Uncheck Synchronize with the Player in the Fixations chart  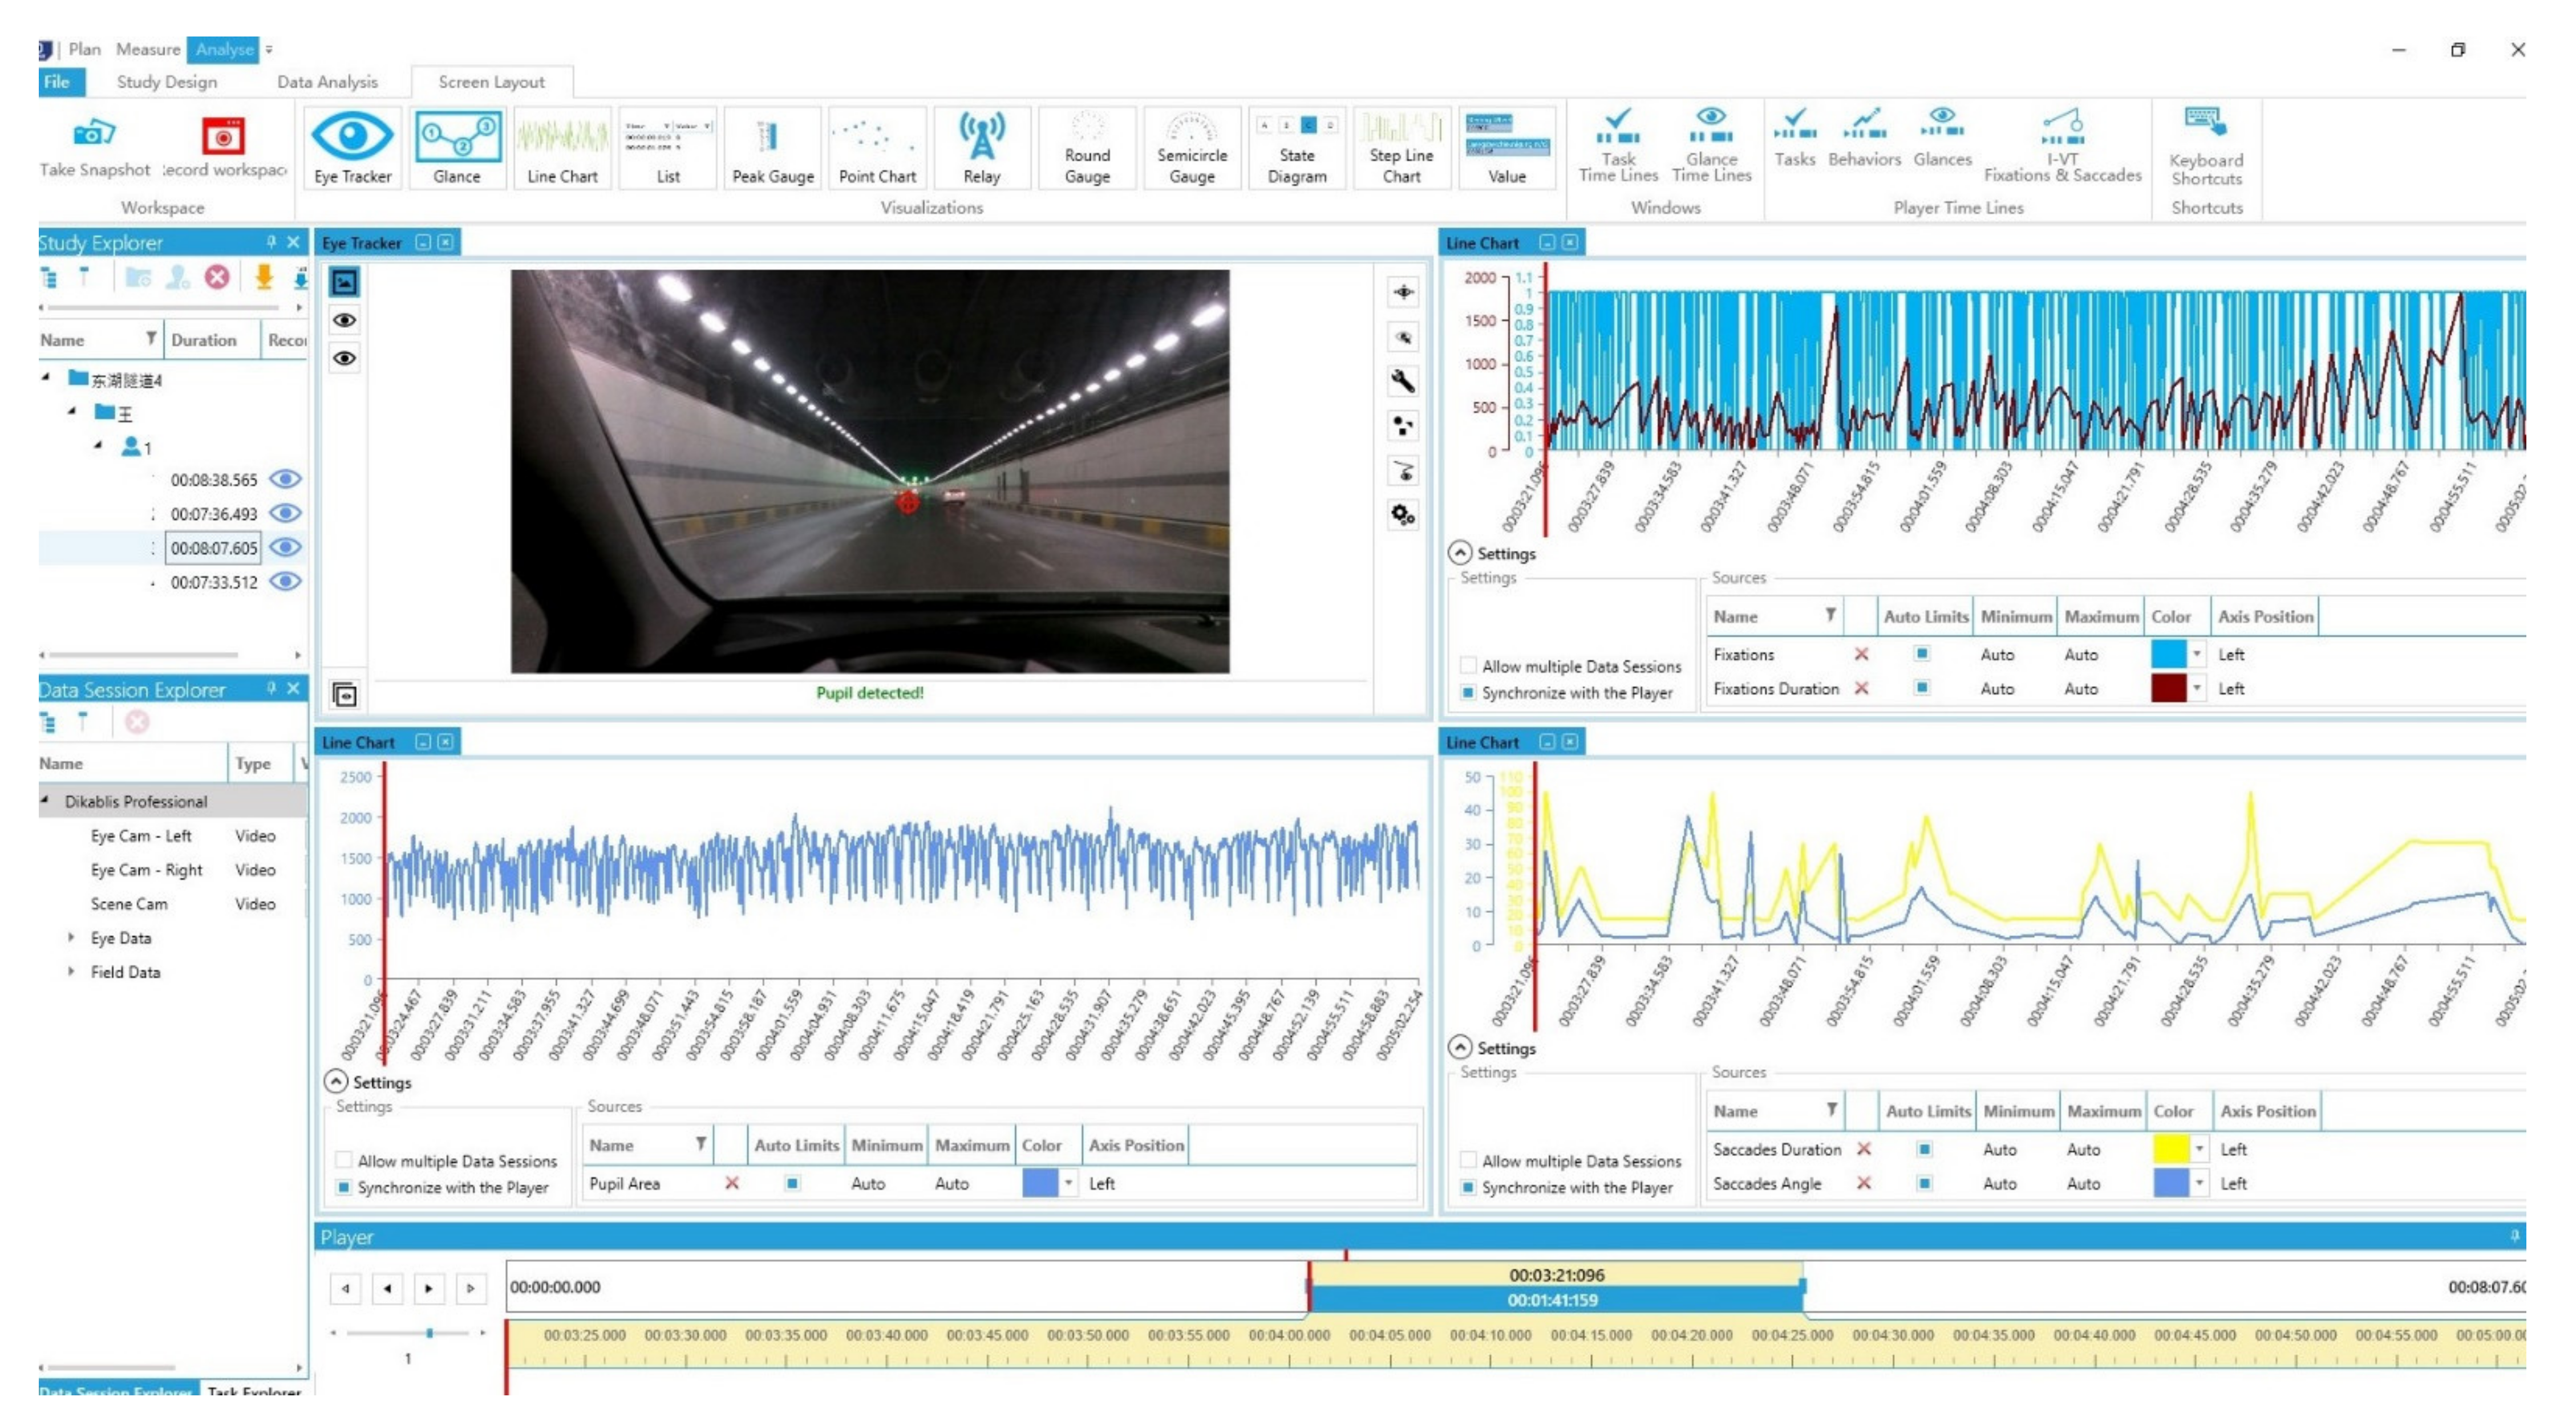point(1468,693)
